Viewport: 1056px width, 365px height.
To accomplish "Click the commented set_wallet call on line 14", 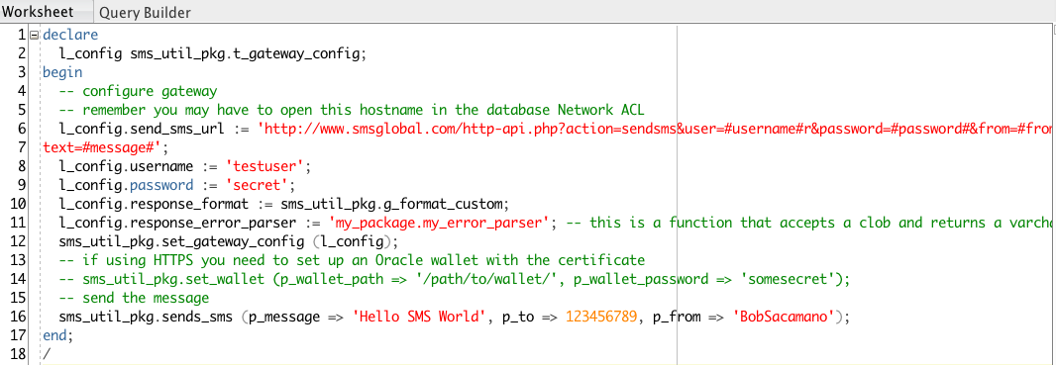I will (x=456, y=278).
